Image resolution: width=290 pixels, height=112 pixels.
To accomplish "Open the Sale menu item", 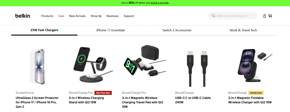I will click(x=61, y=16).
